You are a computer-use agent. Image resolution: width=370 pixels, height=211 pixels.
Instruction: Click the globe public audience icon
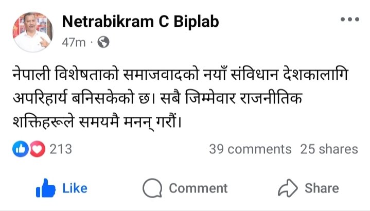(103, 43)
